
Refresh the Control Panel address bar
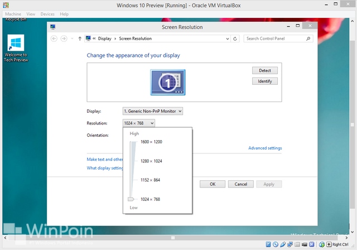(235, 39)
